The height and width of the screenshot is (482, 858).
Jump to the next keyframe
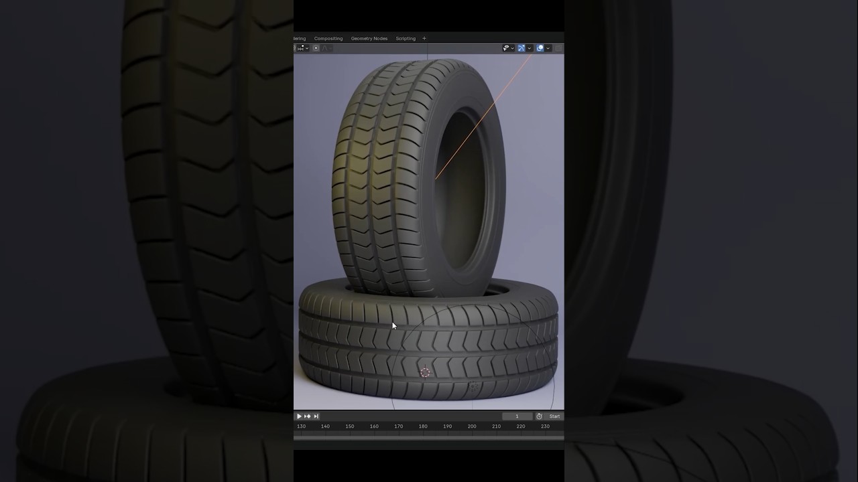click(308, 416)
